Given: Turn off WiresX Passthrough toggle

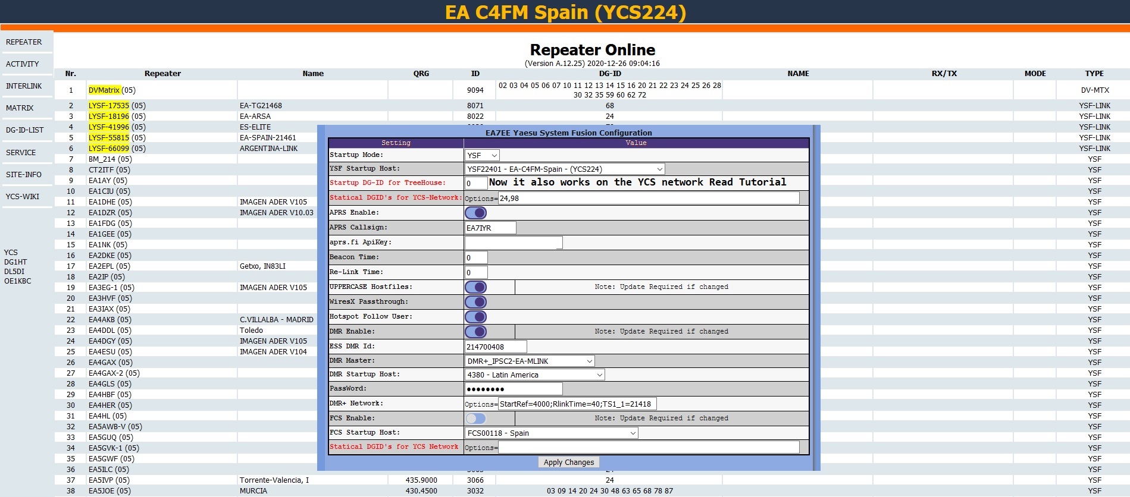Looking at the screenshot, I should tap(475, 302).
